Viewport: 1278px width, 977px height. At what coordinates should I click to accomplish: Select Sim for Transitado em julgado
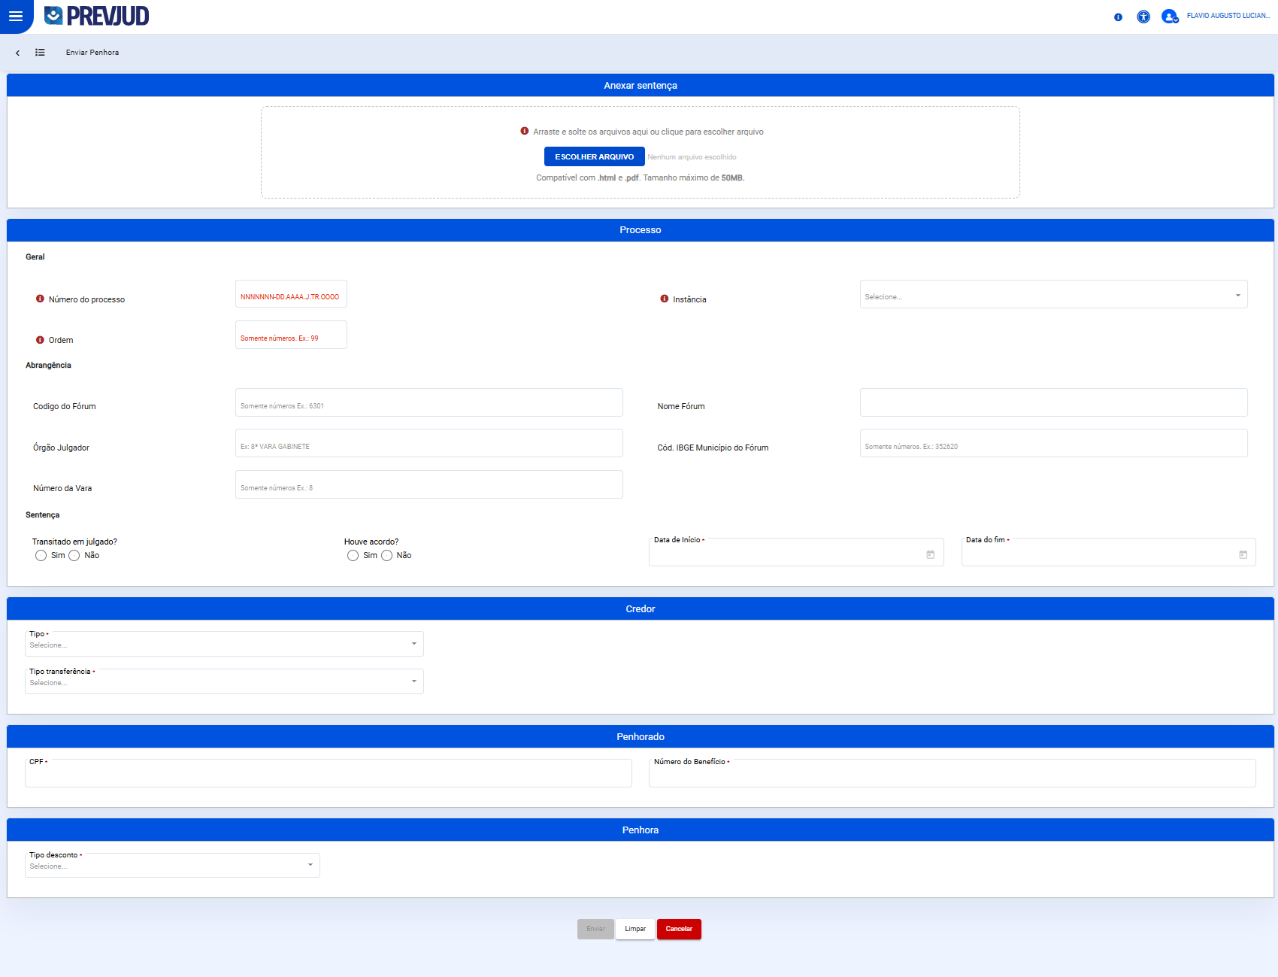tap(41, 556)
